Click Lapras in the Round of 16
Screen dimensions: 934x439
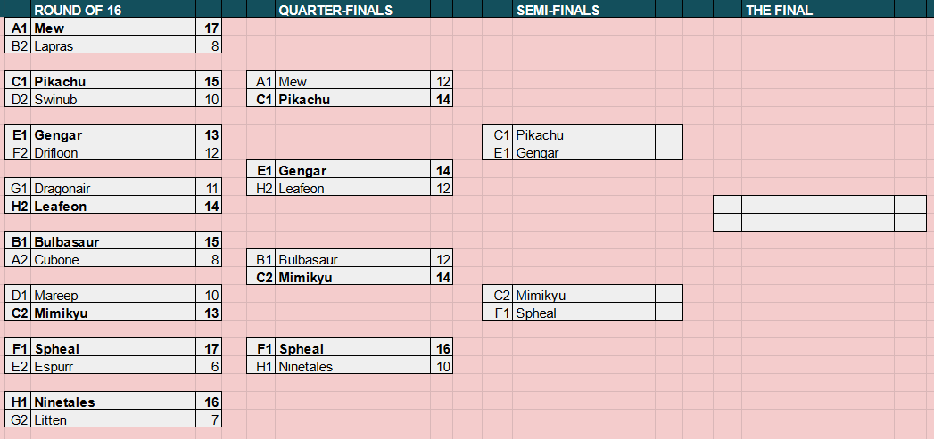(113, 45)
